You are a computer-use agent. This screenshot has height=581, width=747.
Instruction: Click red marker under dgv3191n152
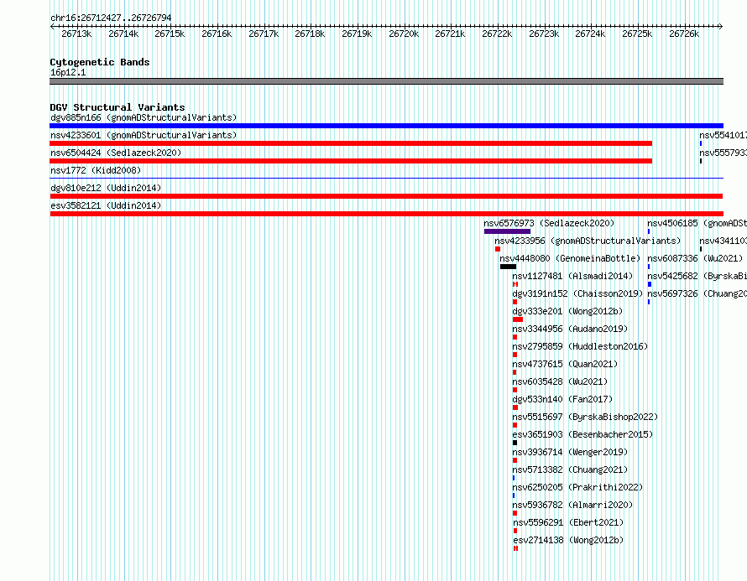click(515, 302)
